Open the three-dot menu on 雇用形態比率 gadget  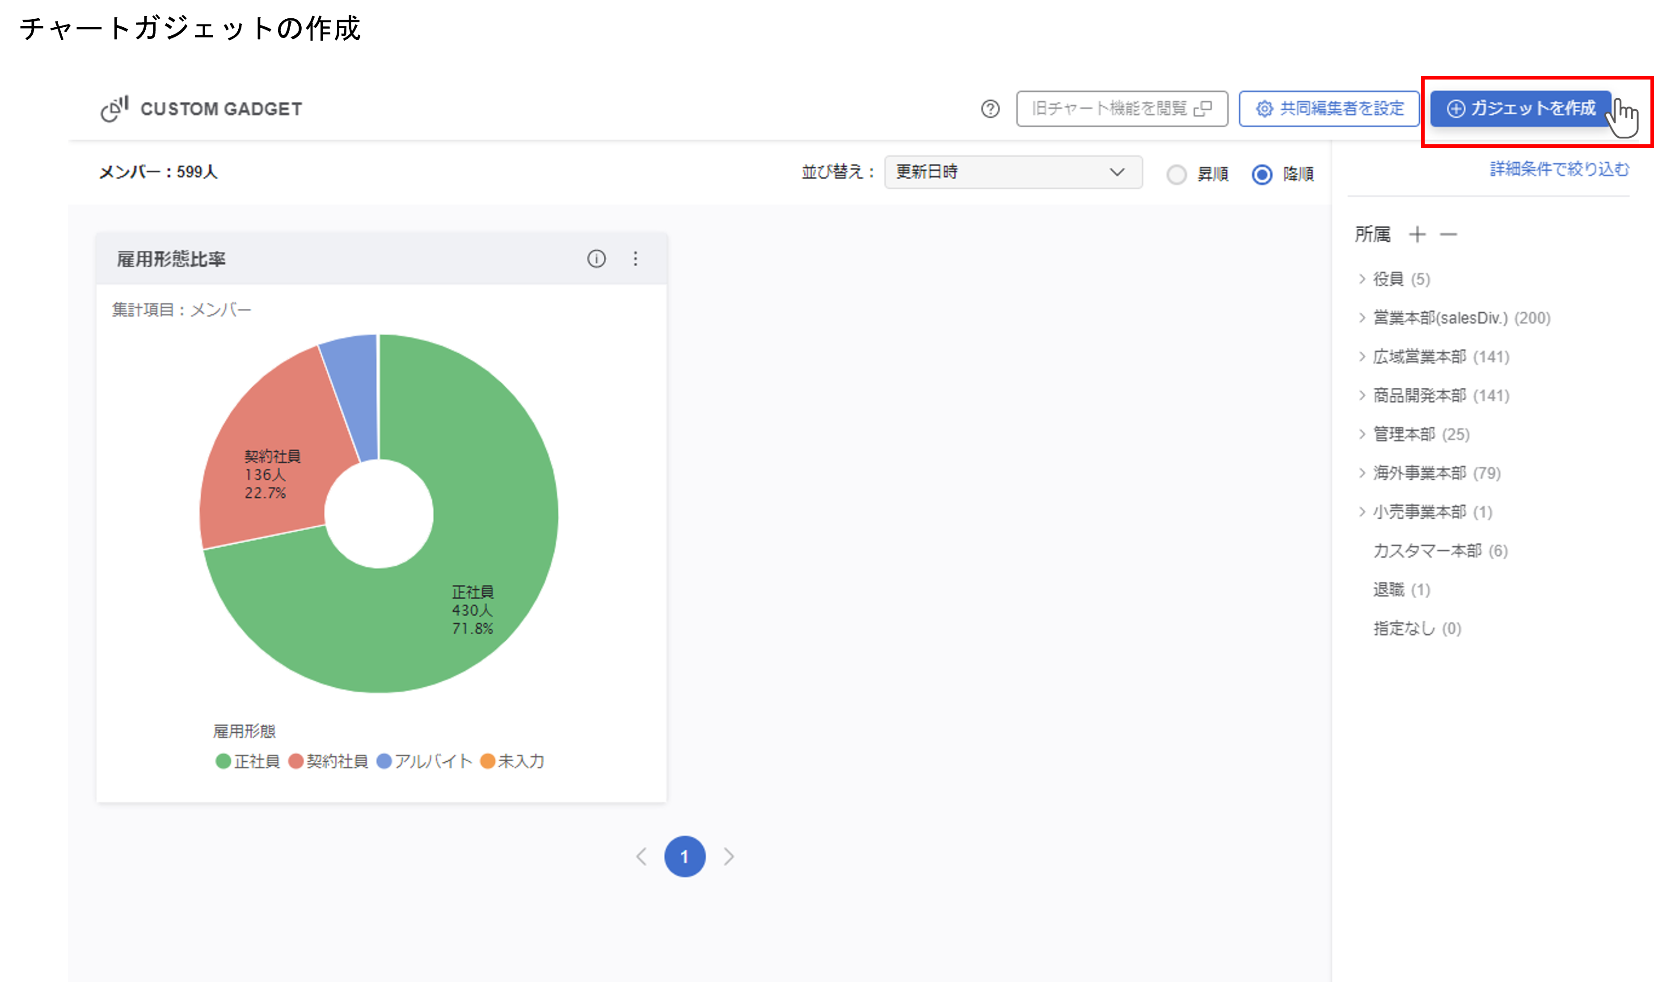pyautogui.click(x=635, y=259)
